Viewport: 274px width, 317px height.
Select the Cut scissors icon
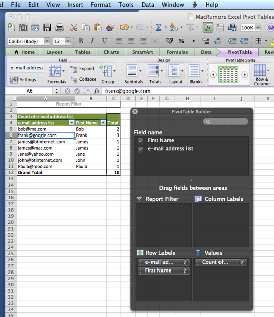(x=74, y=27)
